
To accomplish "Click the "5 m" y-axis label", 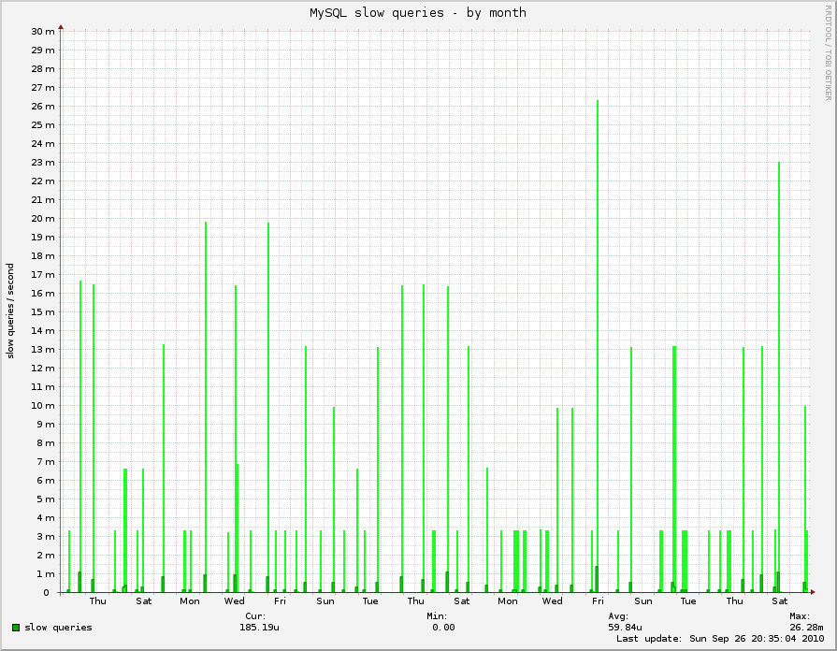I will [x=46, y=499].
